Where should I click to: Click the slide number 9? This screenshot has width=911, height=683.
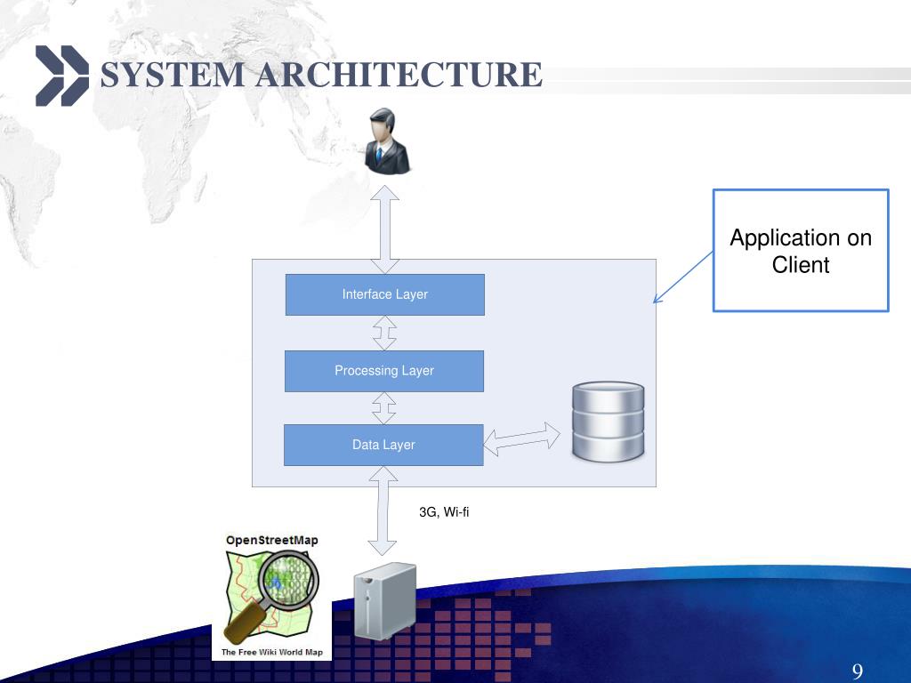tap(858, 671)
